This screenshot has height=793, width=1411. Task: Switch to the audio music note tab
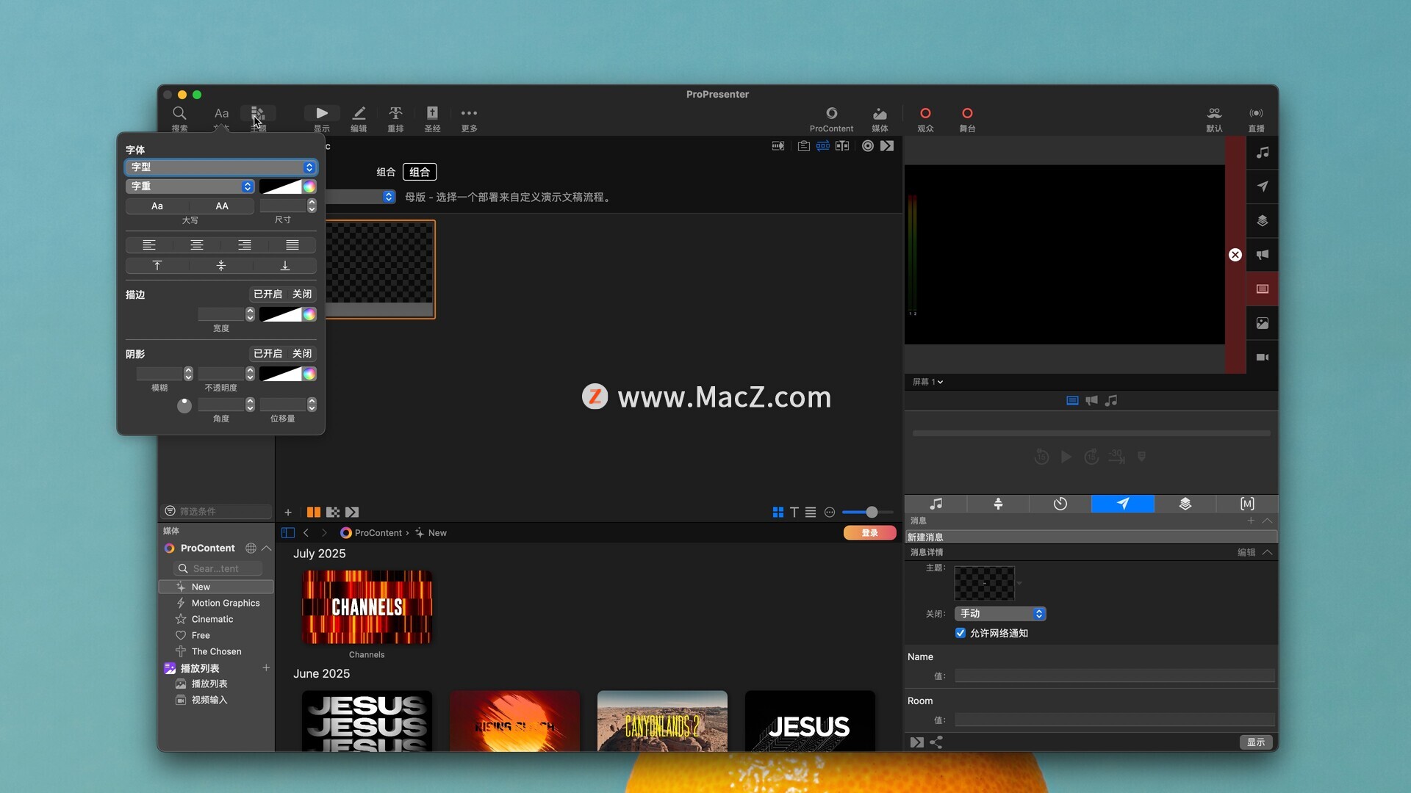[x=936, y=504]
